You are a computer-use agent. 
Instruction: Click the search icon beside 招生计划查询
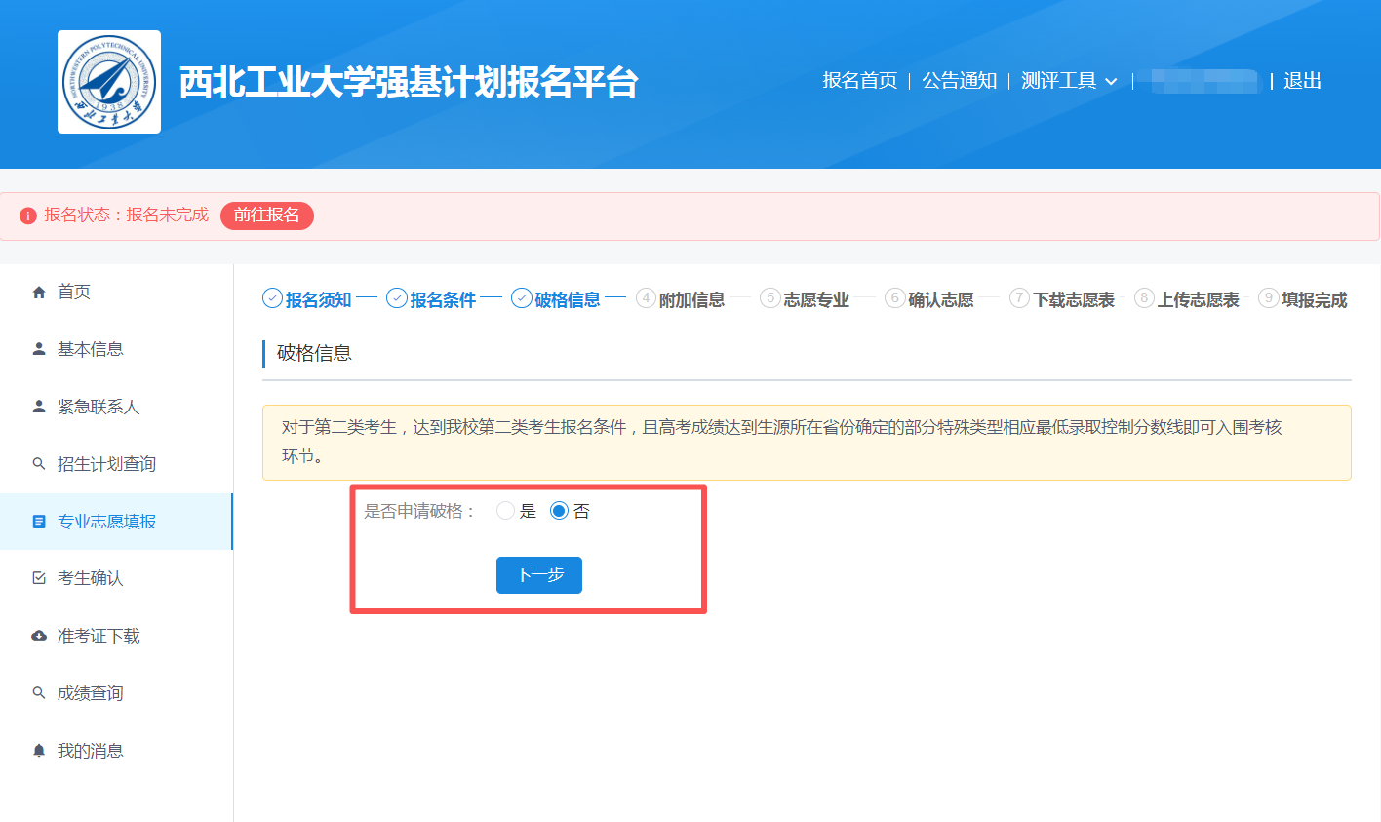coord(39,464)
